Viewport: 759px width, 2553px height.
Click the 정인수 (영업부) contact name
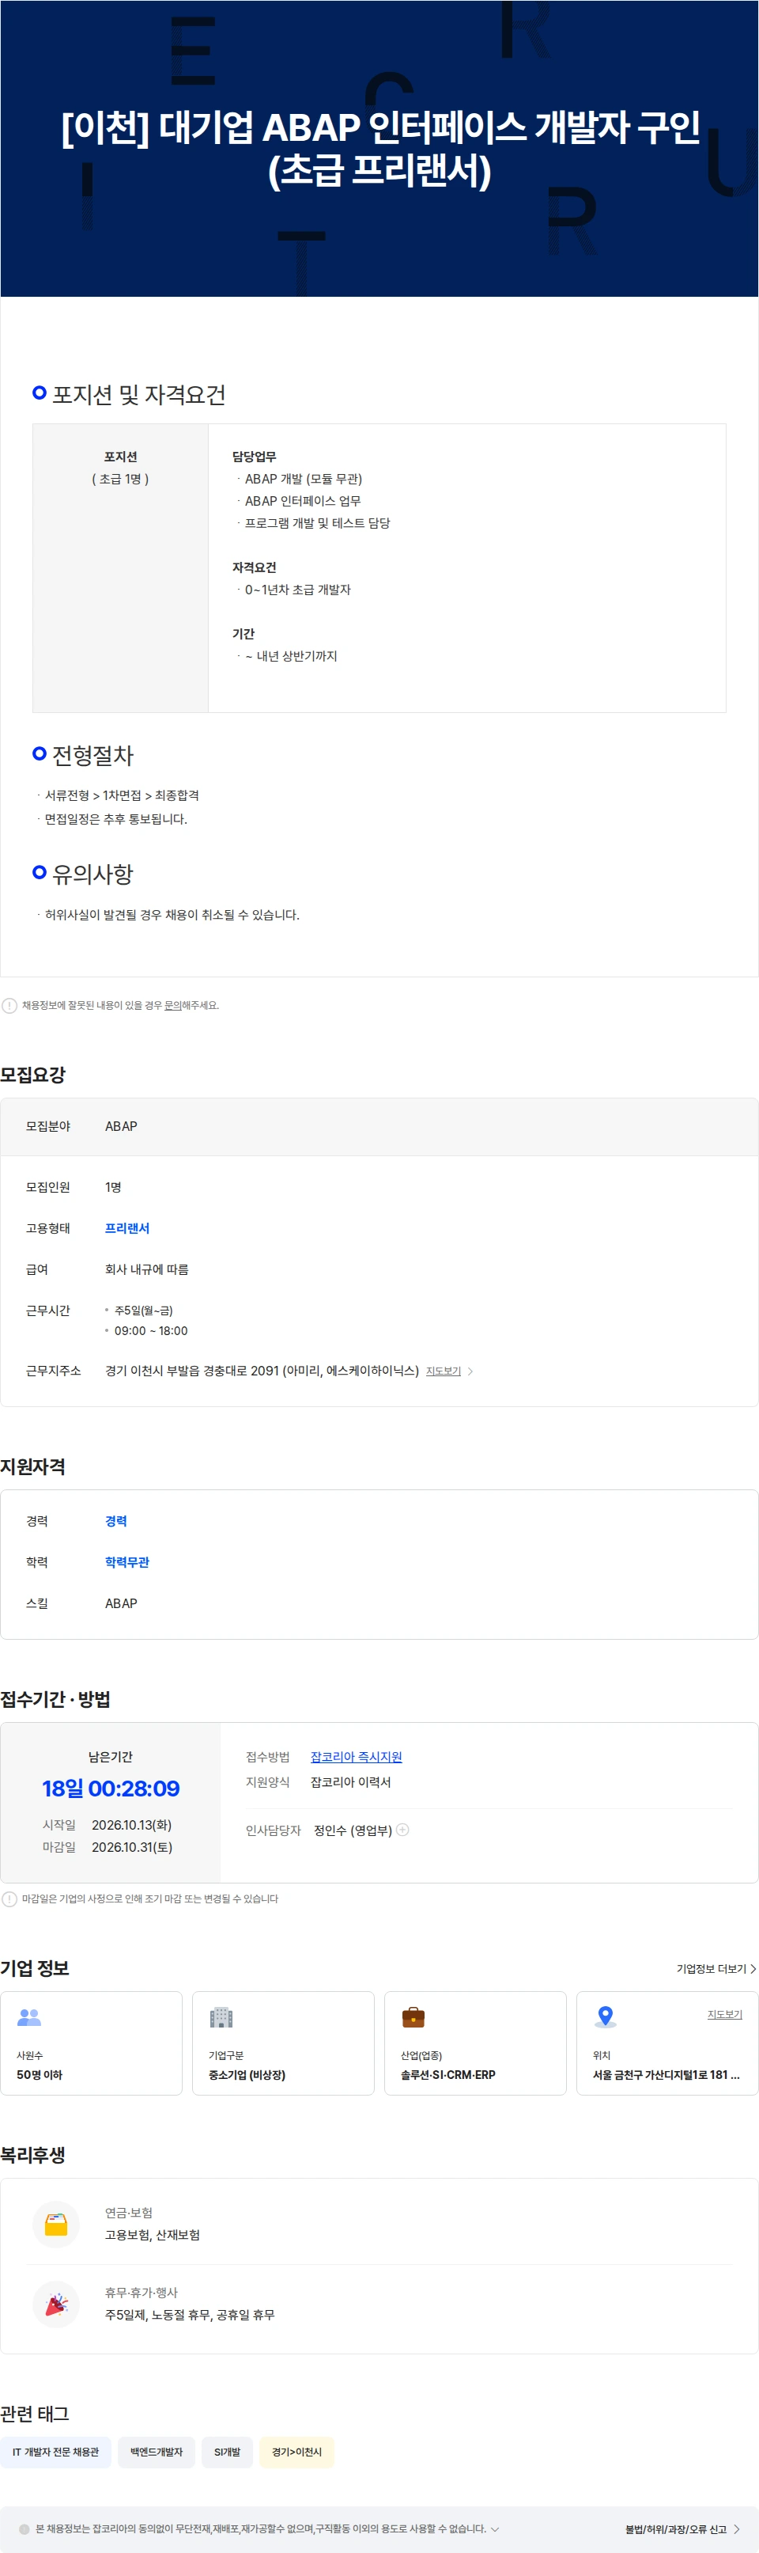coord(353,1830)
